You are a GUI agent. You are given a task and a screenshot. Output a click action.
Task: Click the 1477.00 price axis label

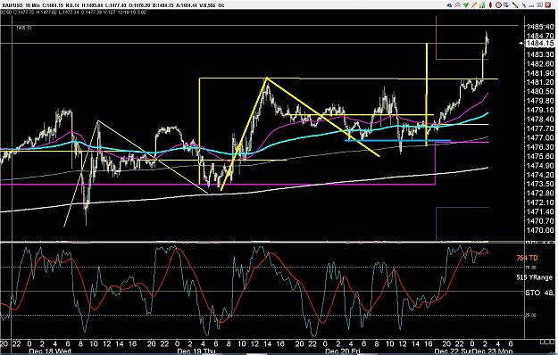click(540, 137)
